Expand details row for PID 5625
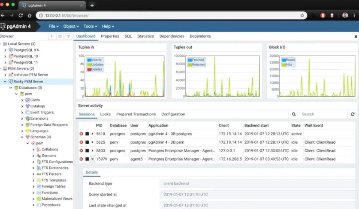This screenshot has width=359, height=209. (x=93, y=142)
